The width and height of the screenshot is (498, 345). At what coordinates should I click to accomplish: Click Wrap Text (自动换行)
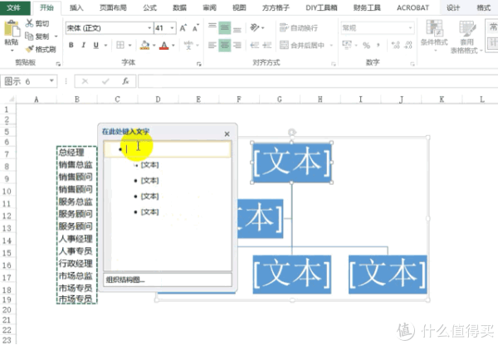click(x=299, y=28)
